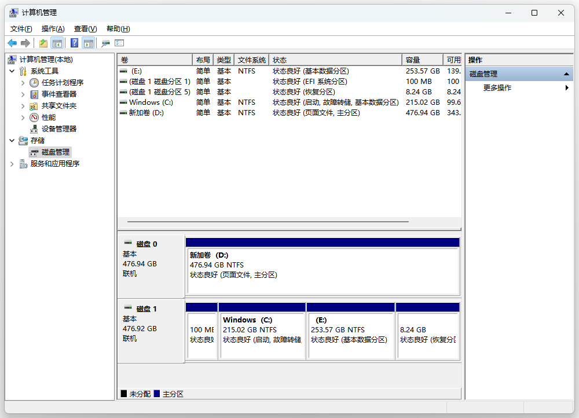Sort by the 容量 column header
Image resolution: width=579 pixels, height=418 pixels.
click(423, 60)
